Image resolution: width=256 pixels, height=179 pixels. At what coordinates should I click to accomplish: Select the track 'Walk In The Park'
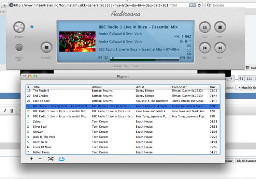pyautogui.click(x=123, y=137)
